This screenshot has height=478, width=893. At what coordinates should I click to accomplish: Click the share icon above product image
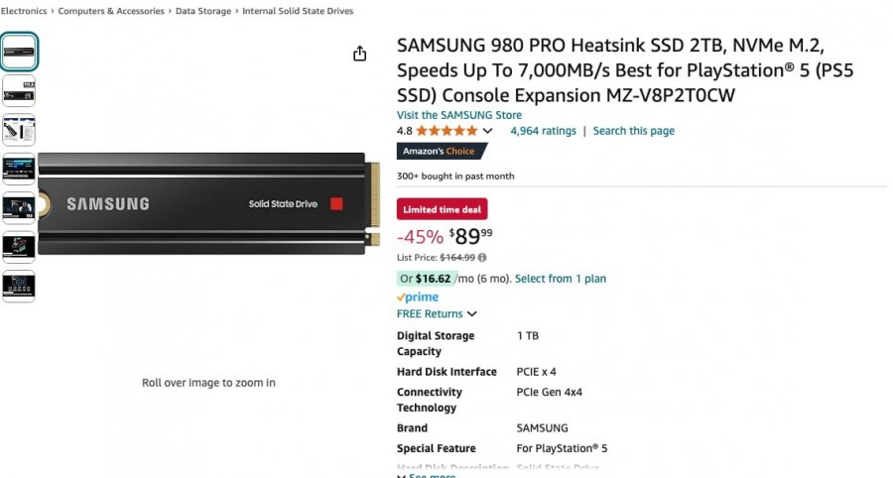click(359, 54)
